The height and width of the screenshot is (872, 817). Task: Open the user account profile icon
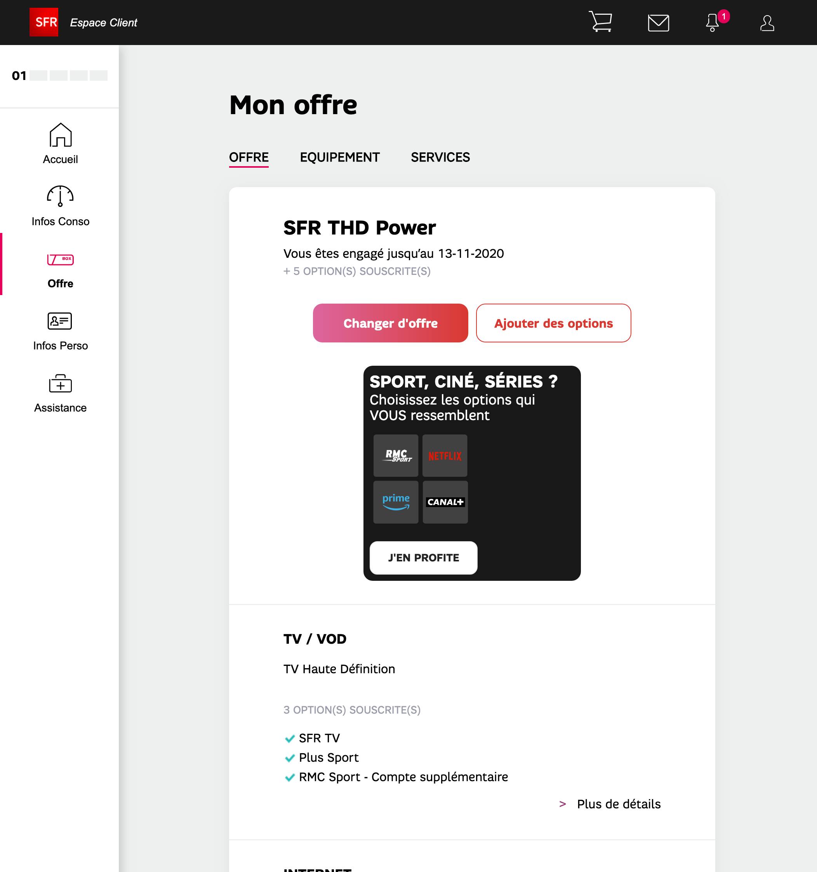pyautogui.click(x=767, y=23)
